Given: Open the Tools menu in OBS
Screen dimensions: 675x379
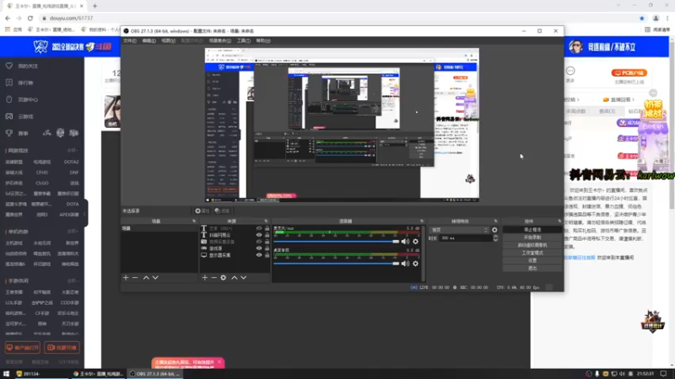Looking at the screenshot, I should [x=244, y=40].
